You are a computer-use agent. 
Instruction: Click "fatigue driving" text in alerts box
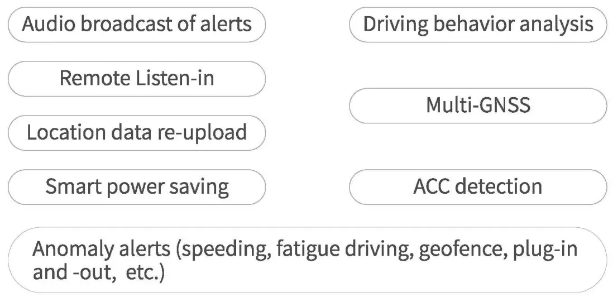pyautogui.click(x=341, y=248)
